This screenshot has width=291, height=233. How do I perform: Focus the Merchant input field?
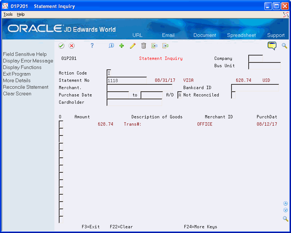[139, 88]
